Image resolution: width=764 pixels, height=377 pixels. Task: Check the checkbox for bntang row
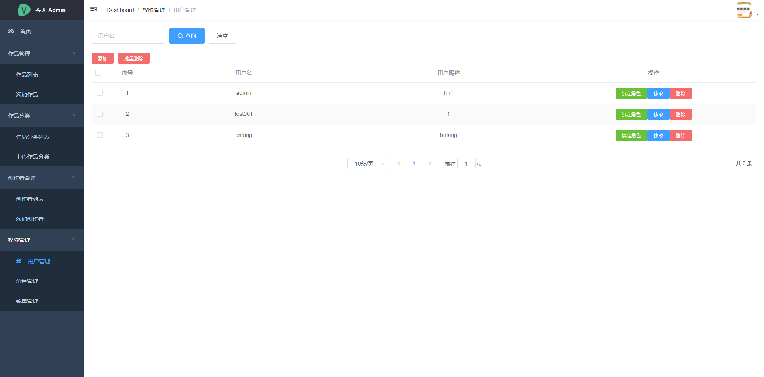coord(100,135)
